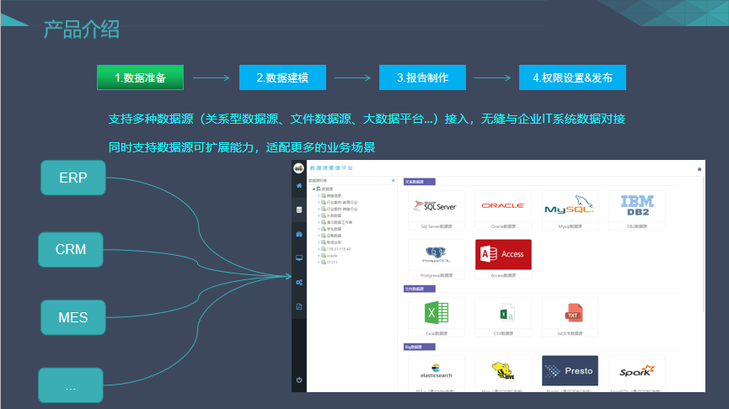The width and height of the screenshot is (729, 409).
Task: Click the 1.数据准备 step box
Action: coord(141,77)
